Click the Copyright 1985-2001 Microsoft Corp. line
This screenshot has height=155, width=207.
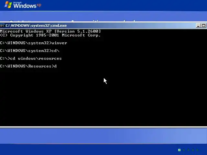point(50,35)
